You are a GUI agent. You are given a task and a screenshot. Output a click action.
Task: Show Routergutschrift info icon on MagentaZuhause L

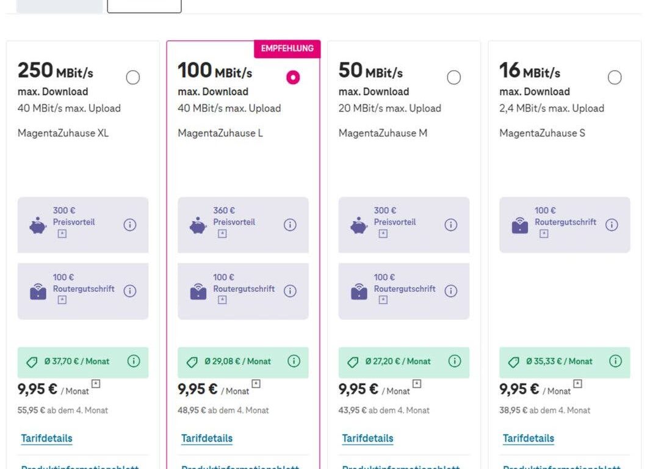coord(290,291)
